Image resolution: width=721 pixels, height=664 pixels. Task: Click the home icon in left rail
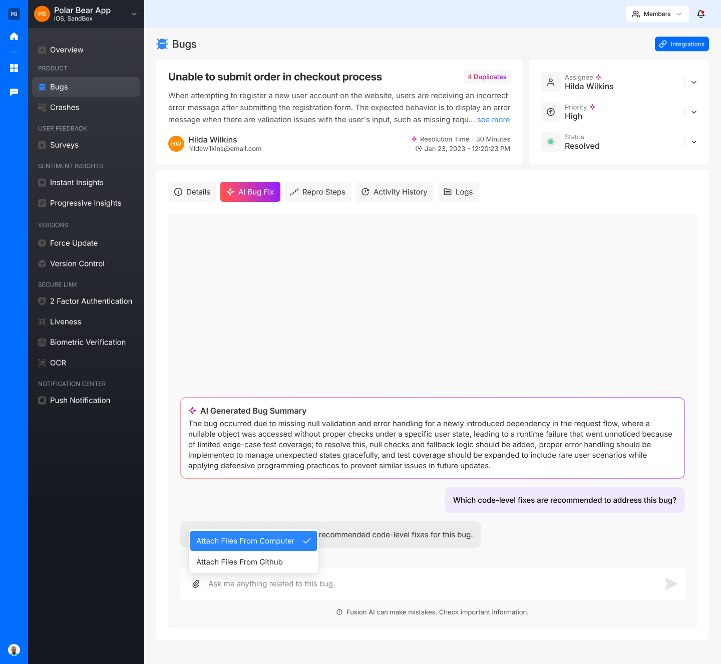[14, 36]
